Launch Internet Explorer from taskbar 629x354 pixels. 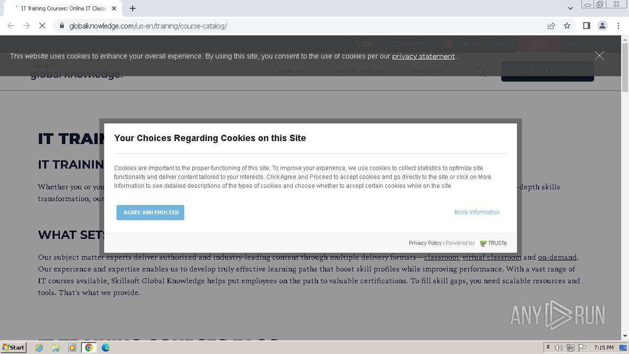[x=39, y=348]
